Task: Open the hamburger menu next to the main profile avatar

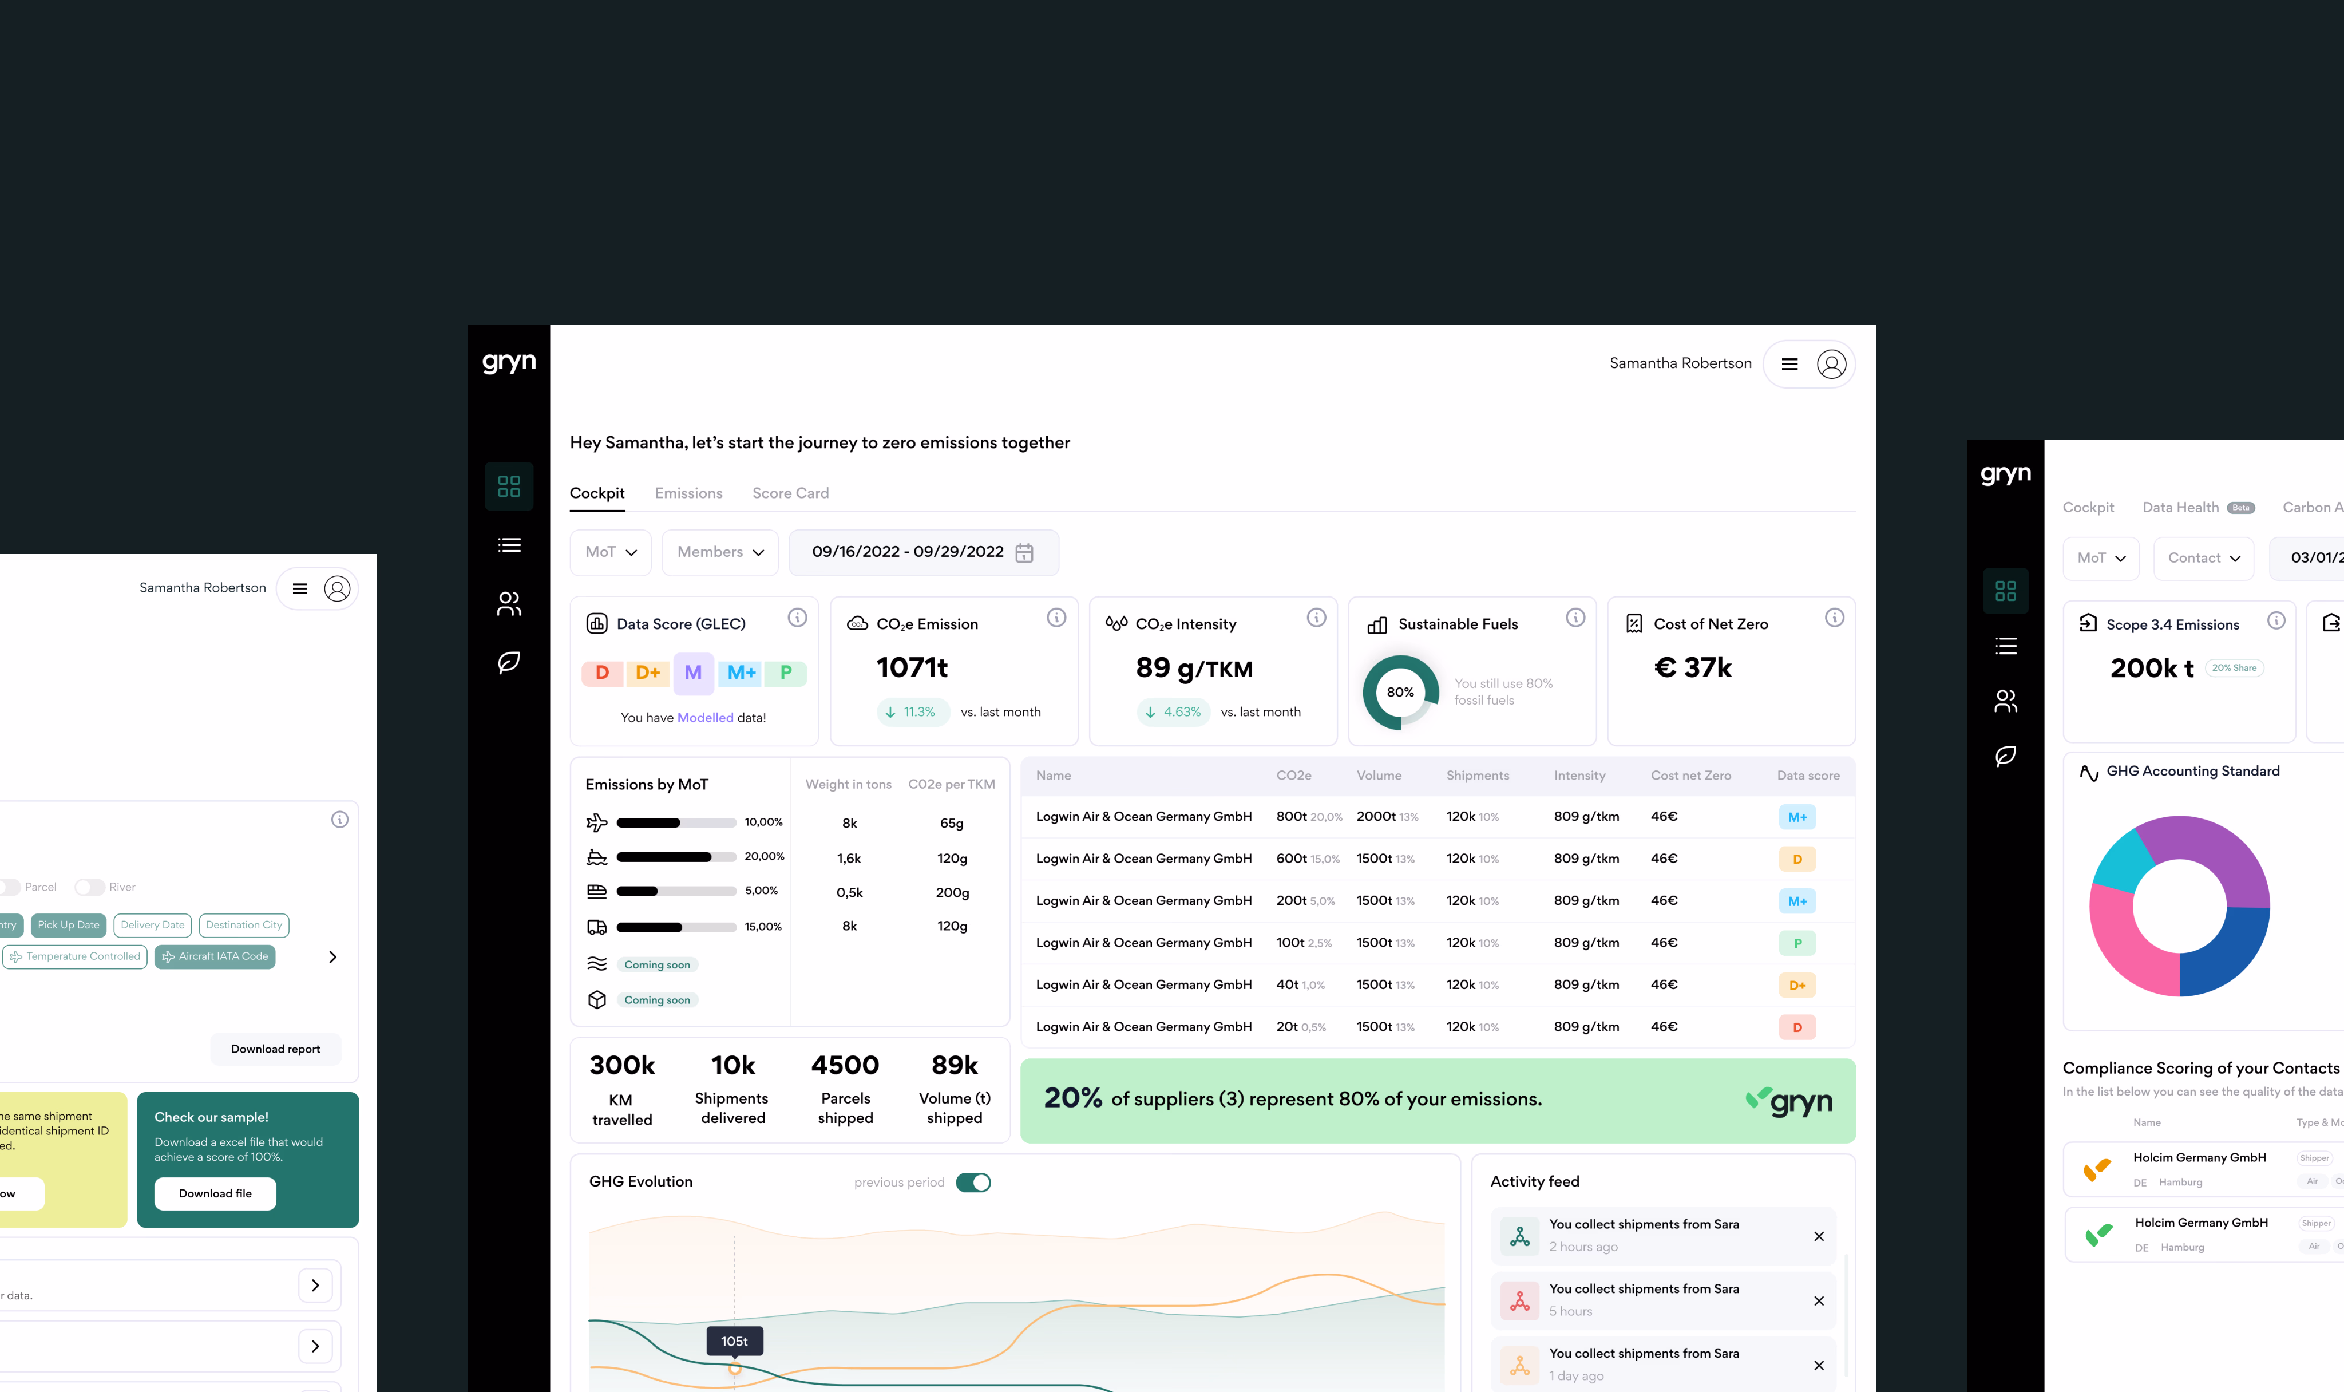Action: (x=1789, y=364)
